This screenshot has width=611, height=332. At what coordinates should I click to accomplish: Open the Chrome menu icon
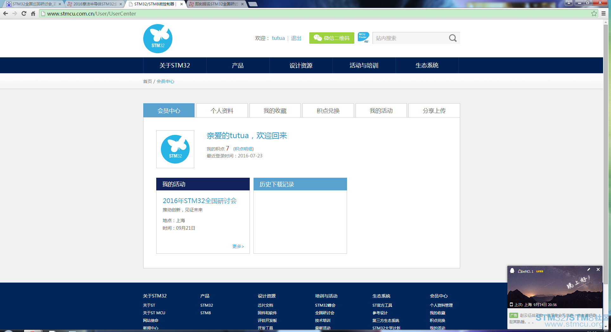coord(603,14)
